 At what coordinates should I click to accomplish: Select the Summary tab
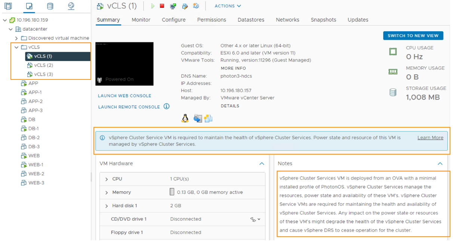(x=108, y=20)
